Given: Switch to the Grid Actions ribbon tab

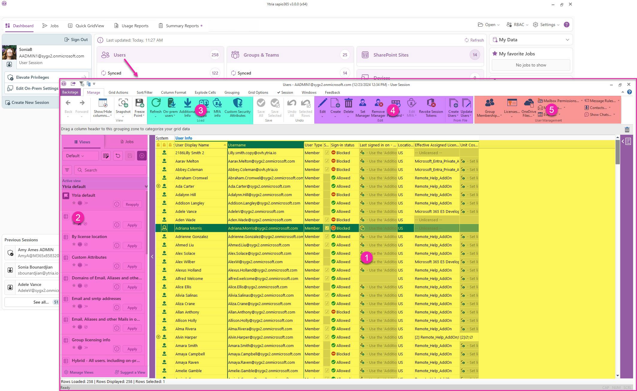Looking at the screenshot, I should pyautogui.click(x=118, y=93).
